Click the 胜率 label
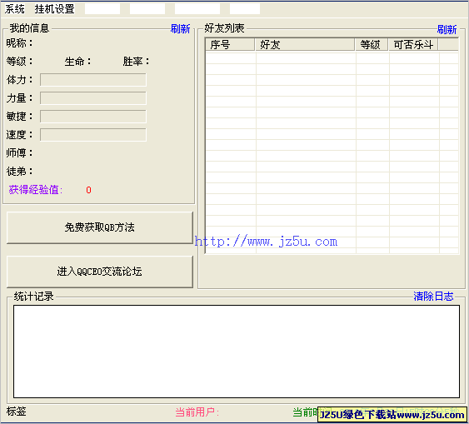469x424 pixels. point(136,62)
